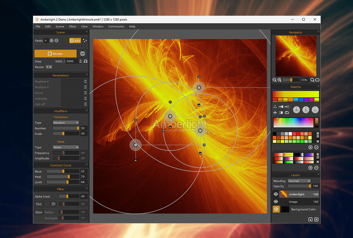
Task: Click the palette arrow-to-filled-box icon
Action: (281, 107)
